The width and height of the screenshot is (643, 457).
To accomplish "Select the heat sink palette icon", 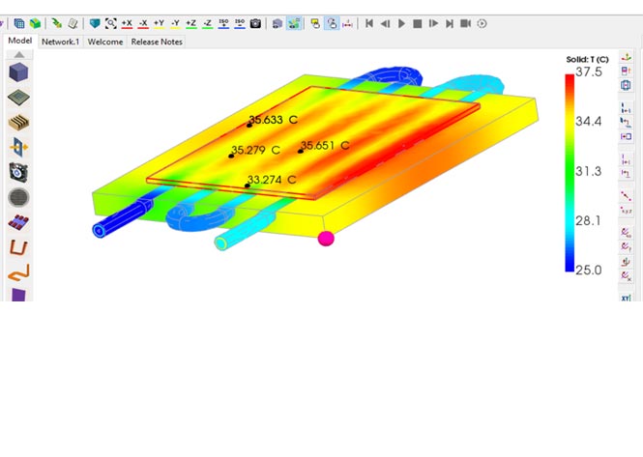I will click(x=18, y=122).
